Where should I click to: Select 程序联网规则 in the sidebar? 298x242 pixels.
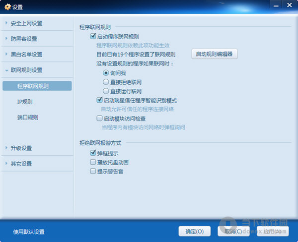(x=33, y=86)
